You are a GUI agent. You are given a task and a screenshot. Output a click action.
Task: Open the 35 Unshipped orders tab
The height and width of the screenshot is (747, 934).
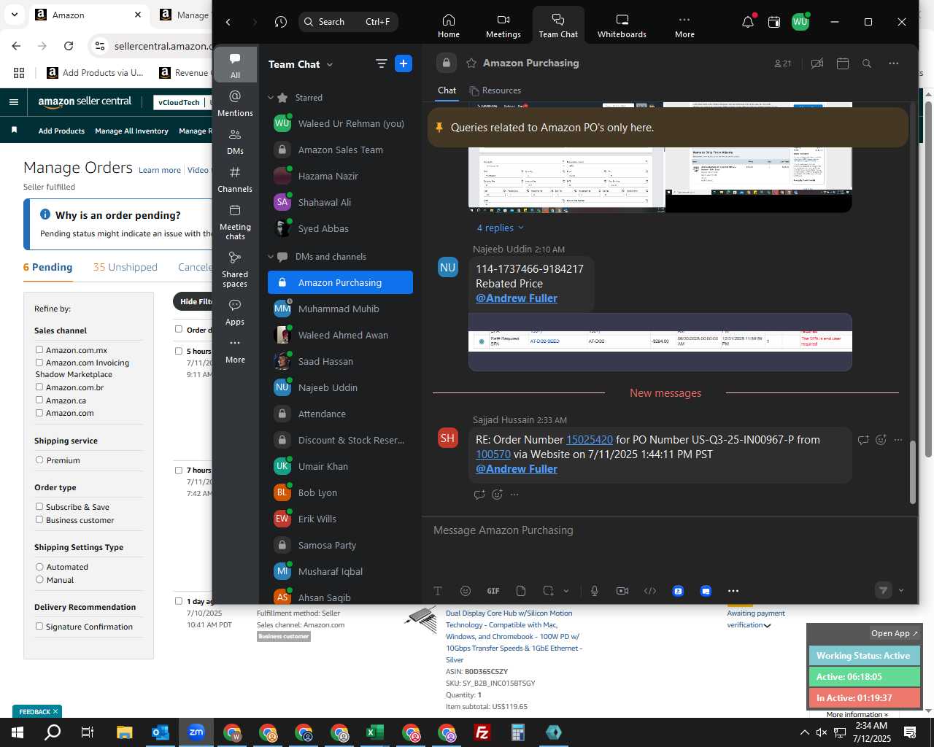tap(126, 267)
